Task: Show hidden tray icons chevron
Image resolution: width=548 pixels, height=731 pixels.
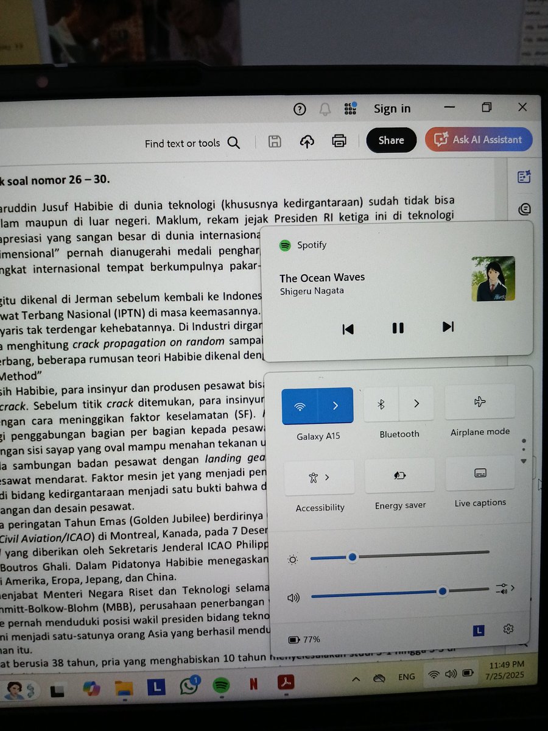Action: (356, 679)
